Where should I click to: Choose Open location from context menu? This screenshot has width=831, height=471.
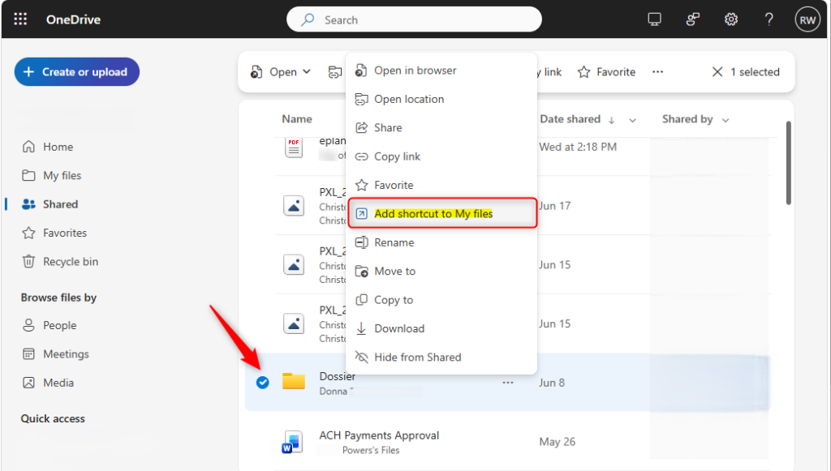tap(441, 99)
